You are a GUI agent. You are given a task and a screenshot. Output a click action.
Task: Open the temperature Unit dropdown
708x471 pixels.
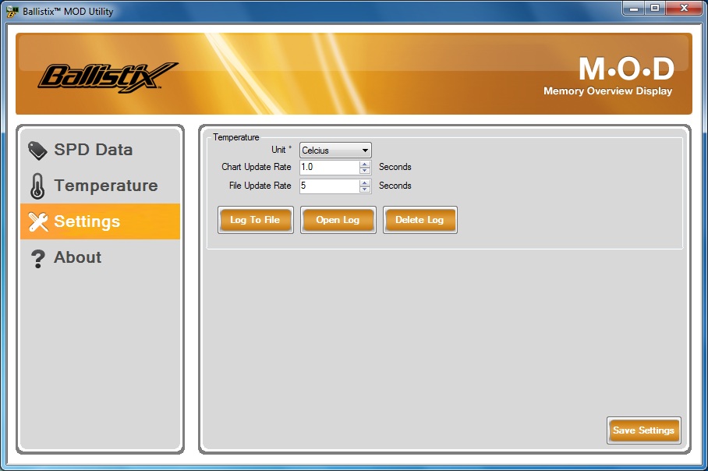pos(335,151)
